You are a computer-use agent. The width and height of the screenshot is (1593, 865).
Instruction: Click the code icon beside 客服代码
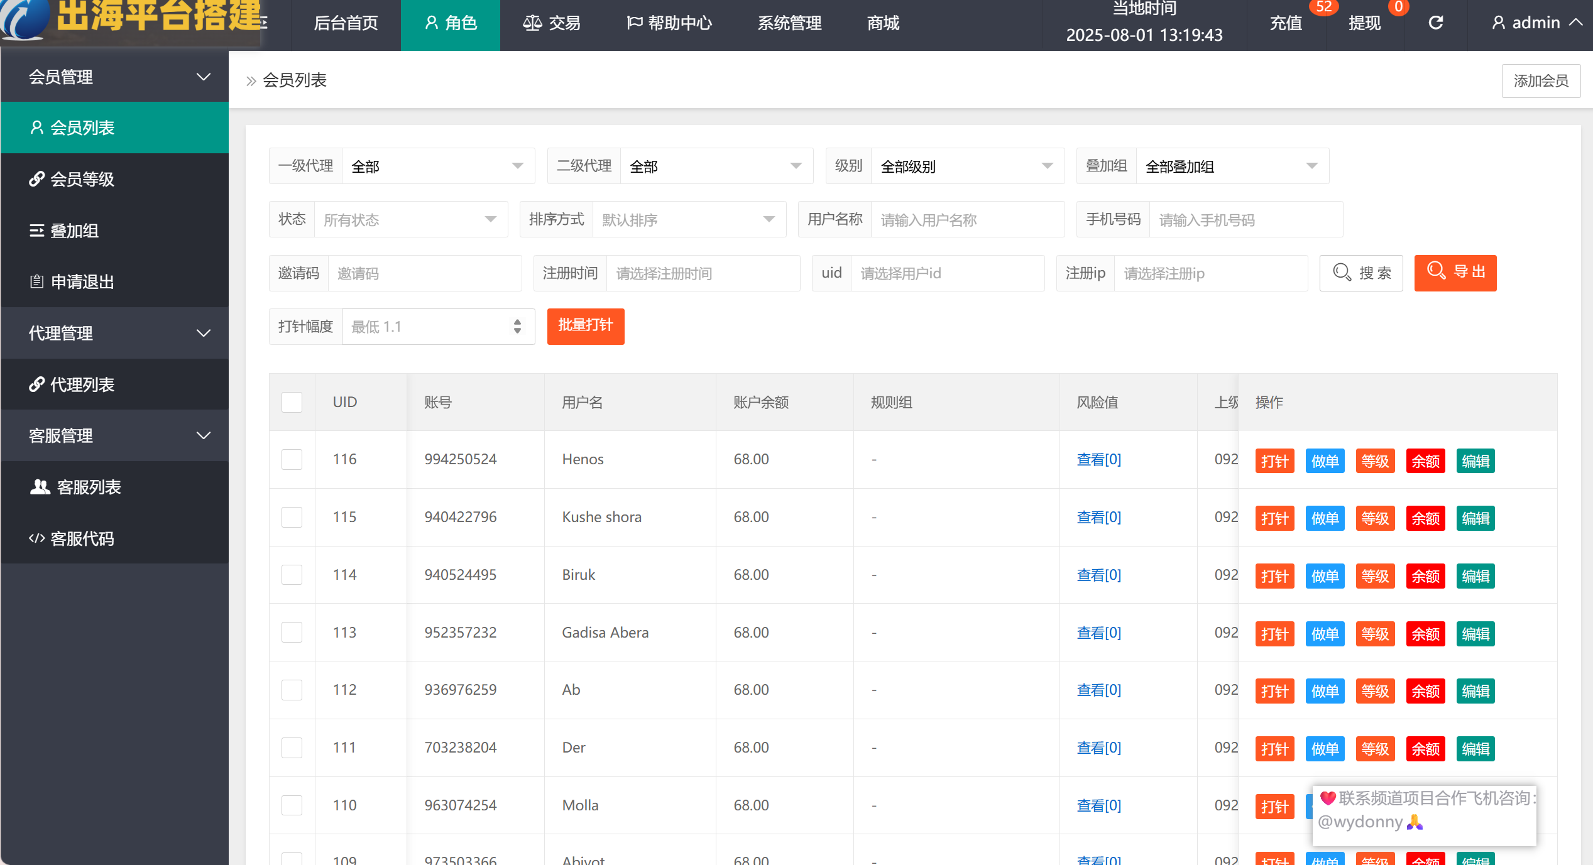pos(36,538)
